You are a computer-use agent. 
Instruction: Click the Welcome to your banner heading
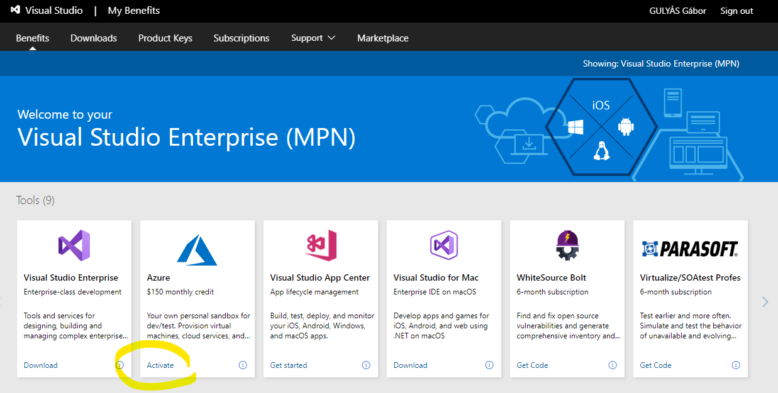[x=65, y=114]
